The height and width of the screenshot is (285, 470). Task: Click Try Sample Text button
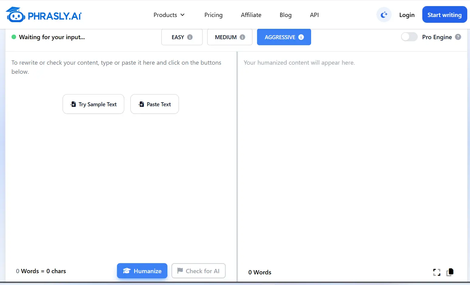(93, 104)
